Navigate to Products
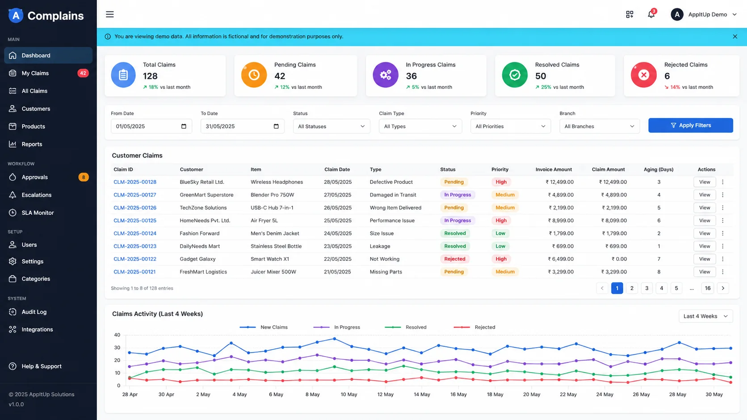Screen dimensions: 747x420 click(x=48, y=127)
